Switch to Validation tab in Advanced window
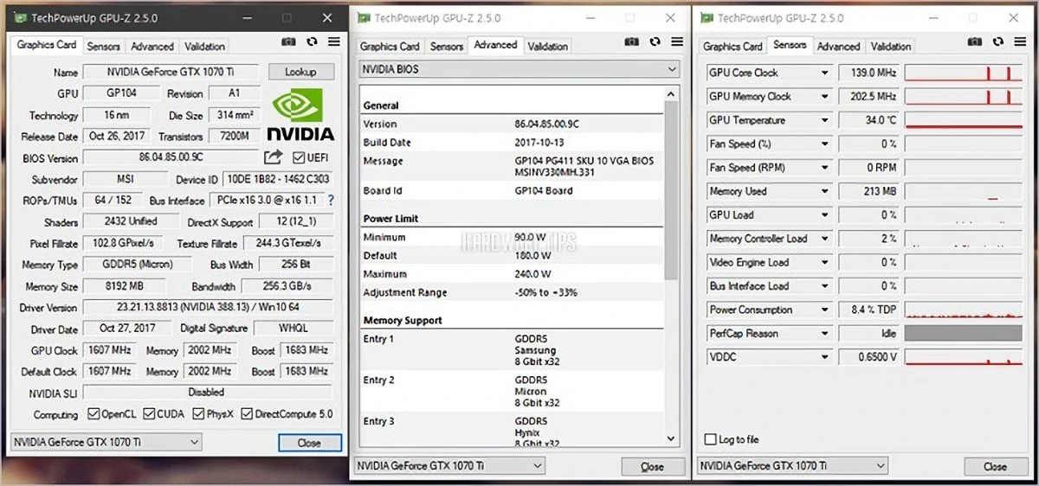The height and width of the screenshot is (486, 1039). [x=548, y=47]
